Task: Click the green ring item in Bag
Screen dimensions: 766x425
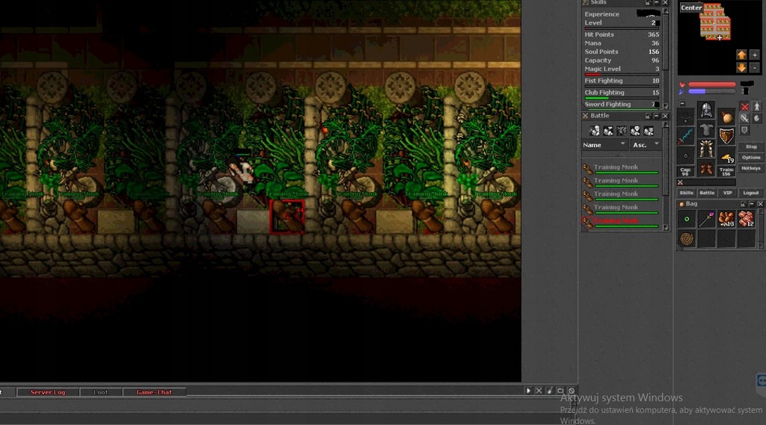Action: click(x=687, y=220)
